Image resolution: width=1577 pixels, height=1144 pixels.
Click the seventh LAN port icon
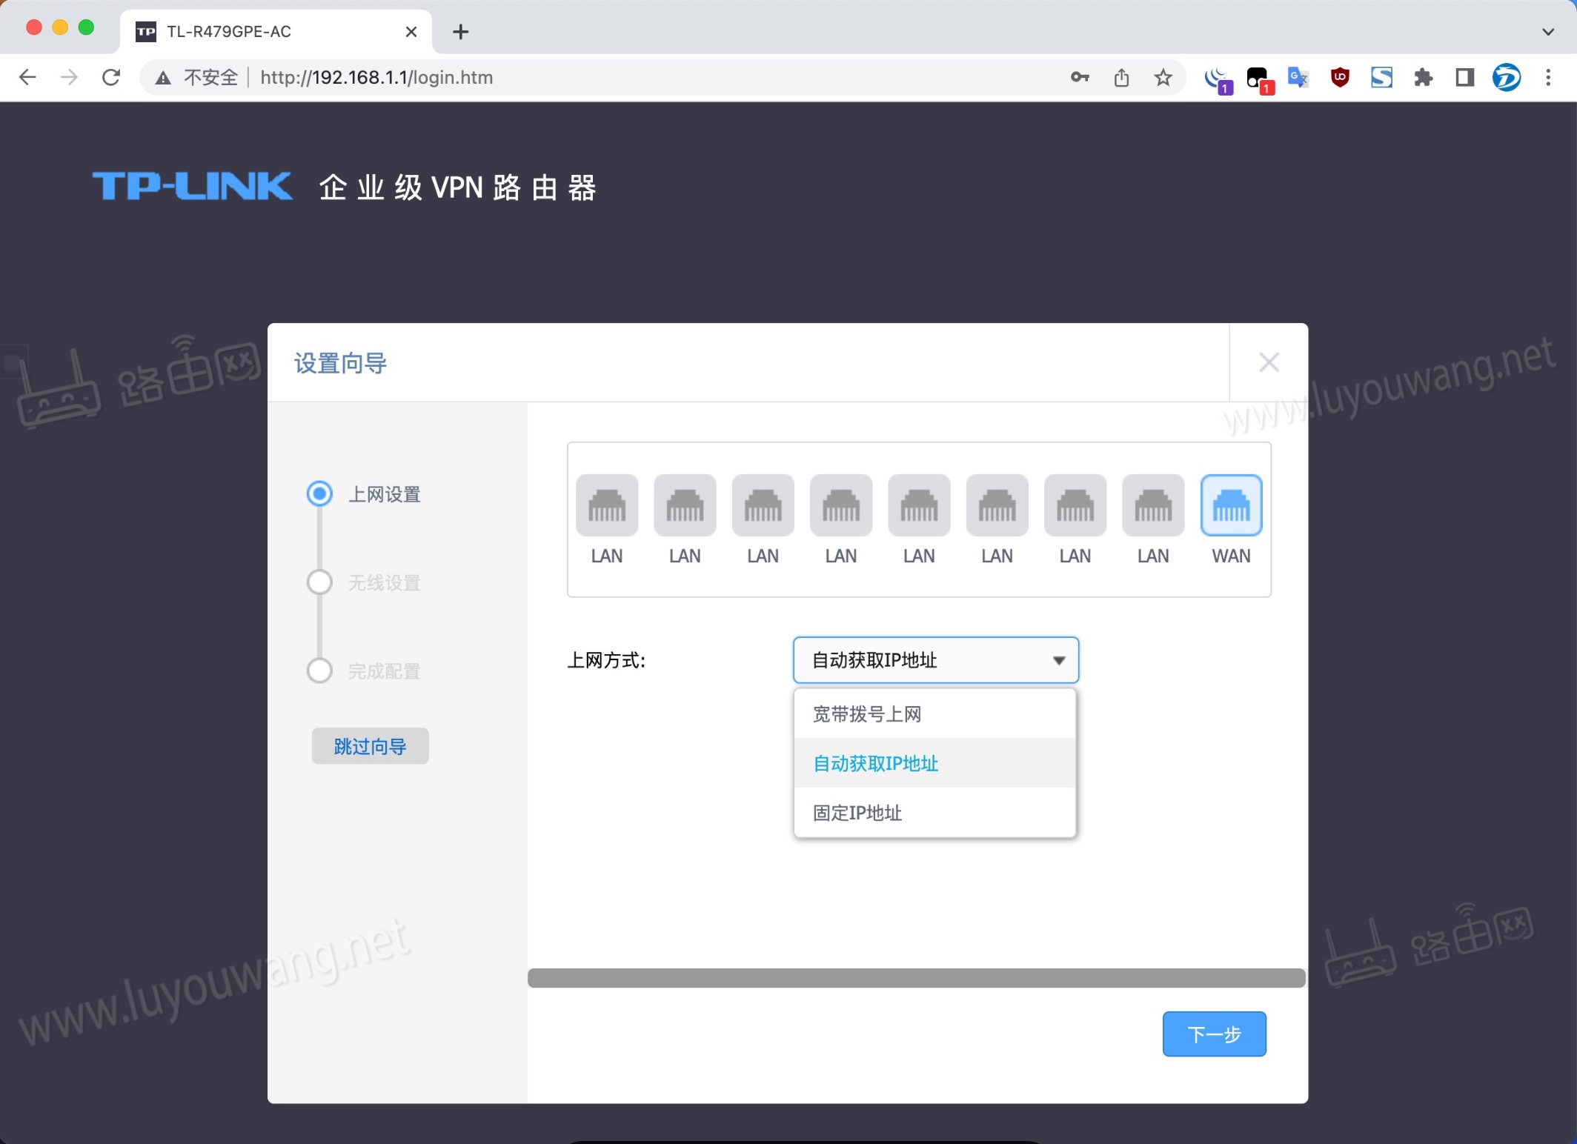tap(1075, 505)
